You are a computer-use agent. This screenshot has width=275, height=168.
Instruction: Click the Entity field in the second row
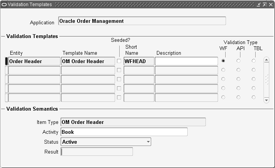coord(34,70)
